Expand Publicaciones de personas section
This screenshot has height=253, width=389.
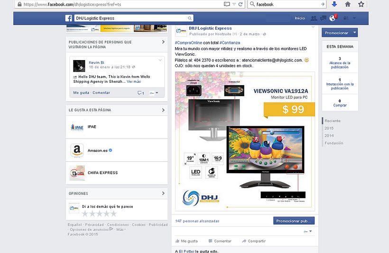163,42
